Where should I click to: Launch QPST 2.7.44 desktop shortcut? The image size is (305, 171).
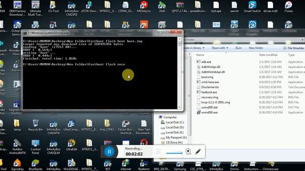(x=180, y=7)
